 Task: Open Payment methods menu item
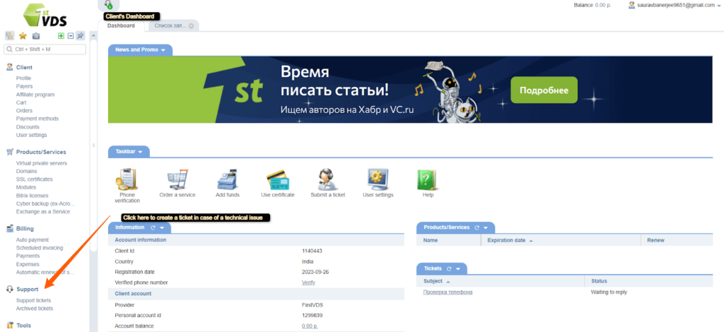click(37, 119)
